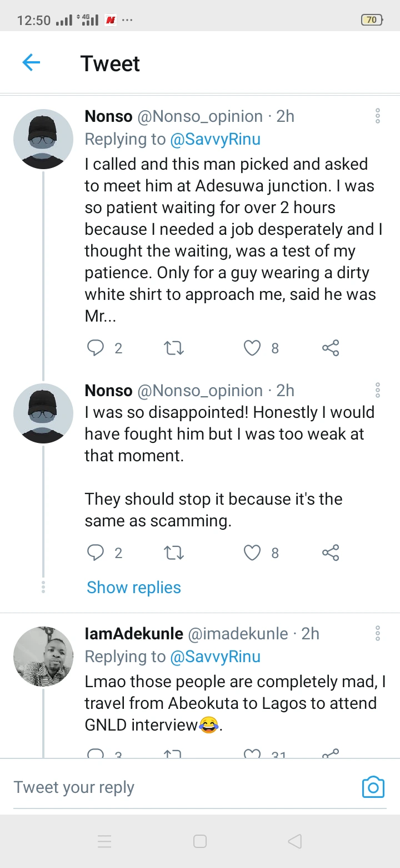Retweet Nonso's Adesuwa junction tweet
The height and width of the screenshot is (868, 400).
[x=174, y=348]
